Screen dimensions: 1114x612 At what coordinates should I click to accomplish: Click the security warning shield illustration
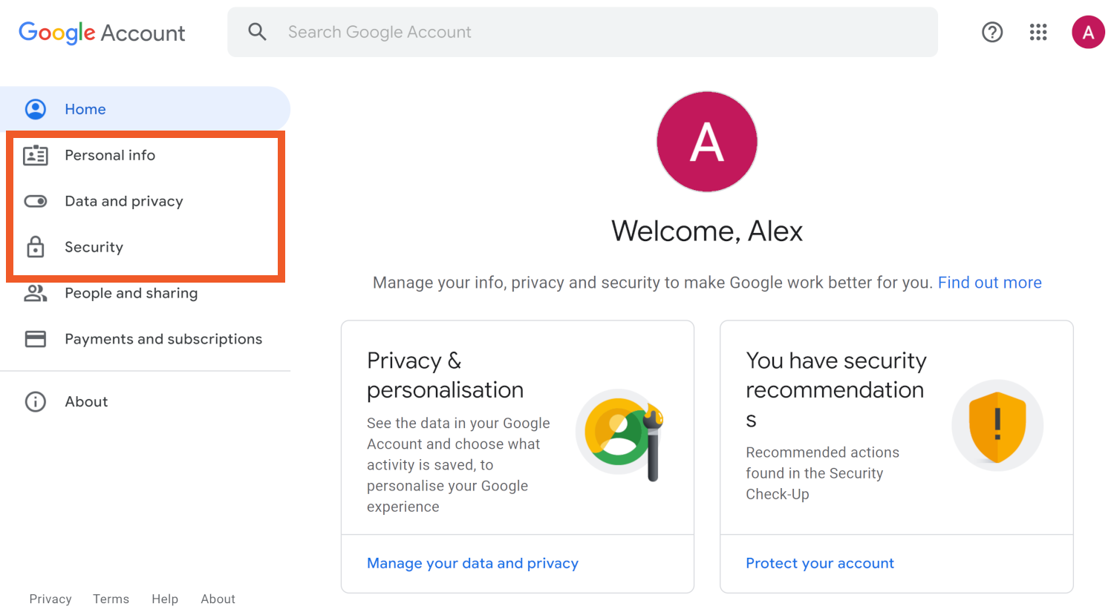point(997,426)
